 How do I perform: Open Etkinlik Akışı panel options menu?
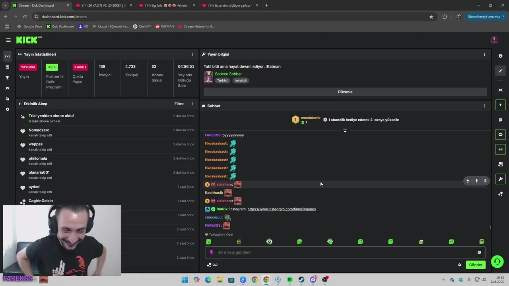tap(192, 104)
